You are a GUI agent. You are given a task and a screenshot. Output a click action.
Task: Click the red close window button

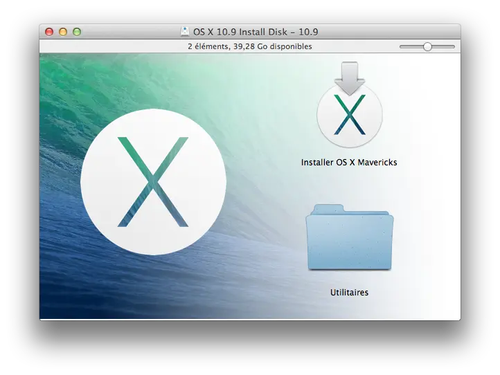(49, 32)
